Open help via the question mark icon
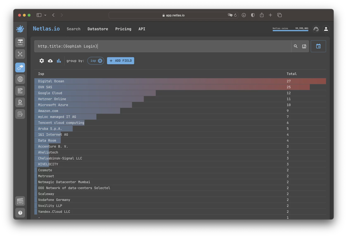The height and width of the screenshot is (237, 347). click(20, 213)
